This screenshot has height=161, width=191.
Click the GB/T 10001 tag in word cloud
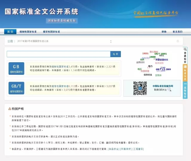(161, 54)
